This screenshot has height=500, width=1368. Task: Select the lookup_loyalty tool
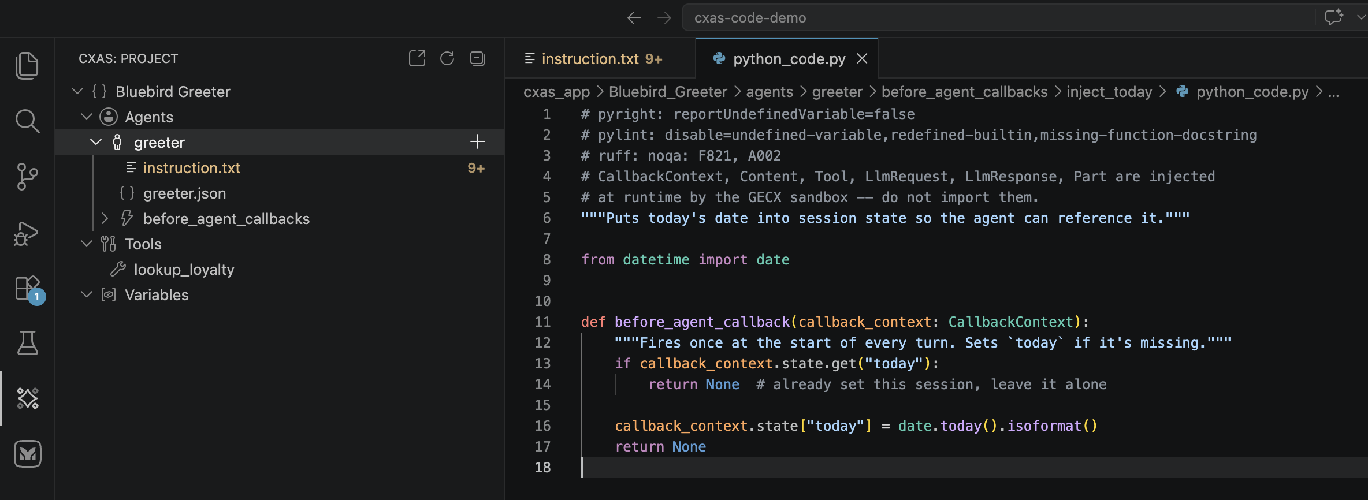click(184, 270)
